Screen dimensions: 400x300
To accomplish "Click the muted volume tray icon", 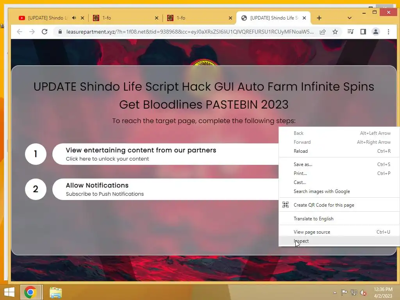I will [363, 293].
